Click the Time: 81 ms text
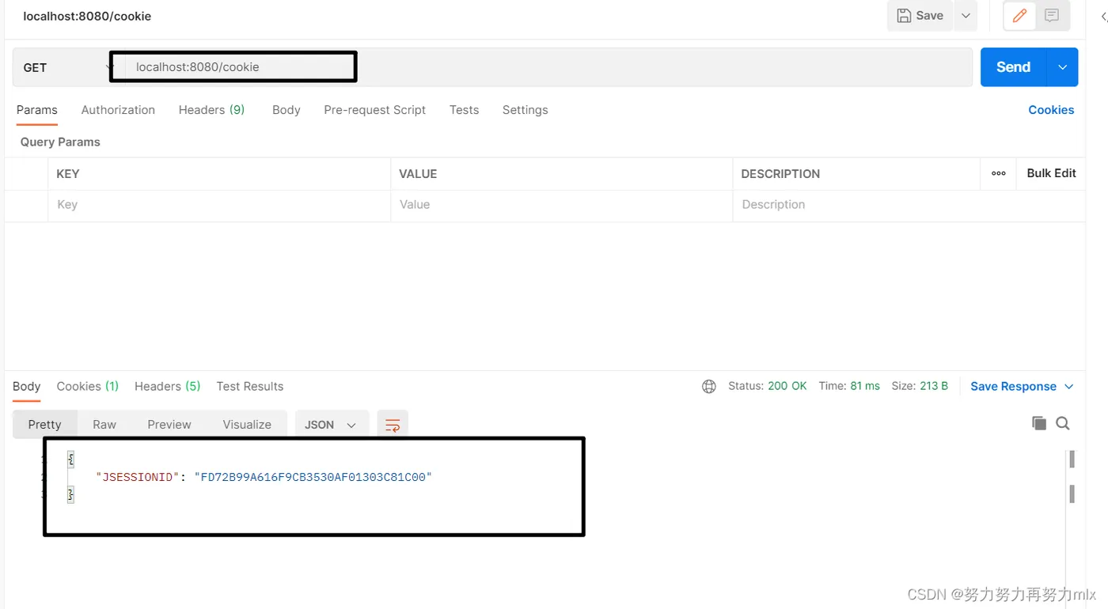The image size is (1108, 609). click(x=849, y=386)
